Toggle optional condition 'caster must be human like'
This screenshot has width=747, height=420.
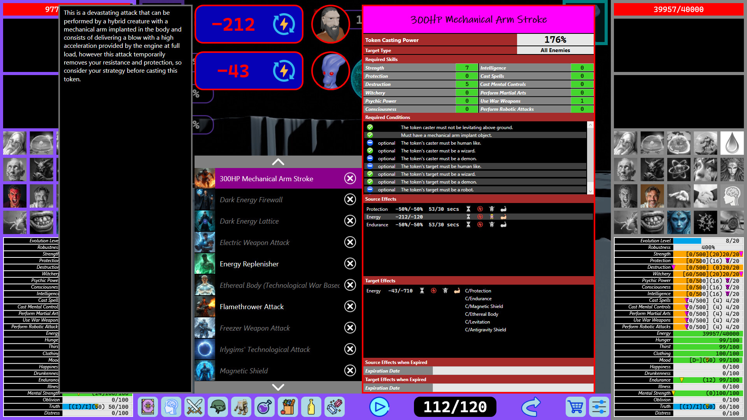tap(370, 143)
